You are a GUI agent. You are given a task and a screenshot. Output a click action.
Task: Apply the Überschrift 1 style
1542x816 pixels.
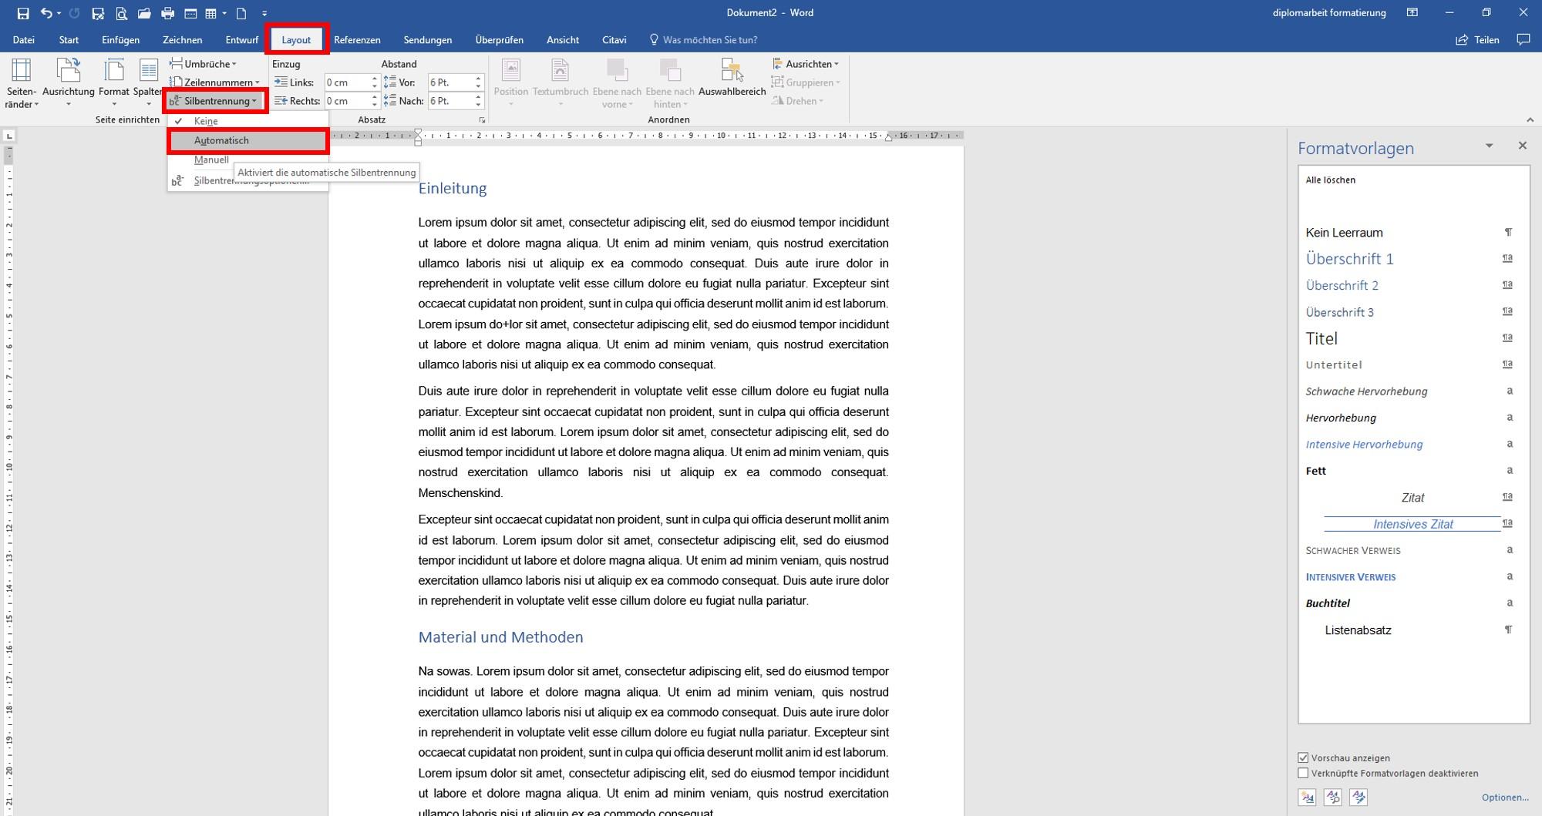(1409, 259)
